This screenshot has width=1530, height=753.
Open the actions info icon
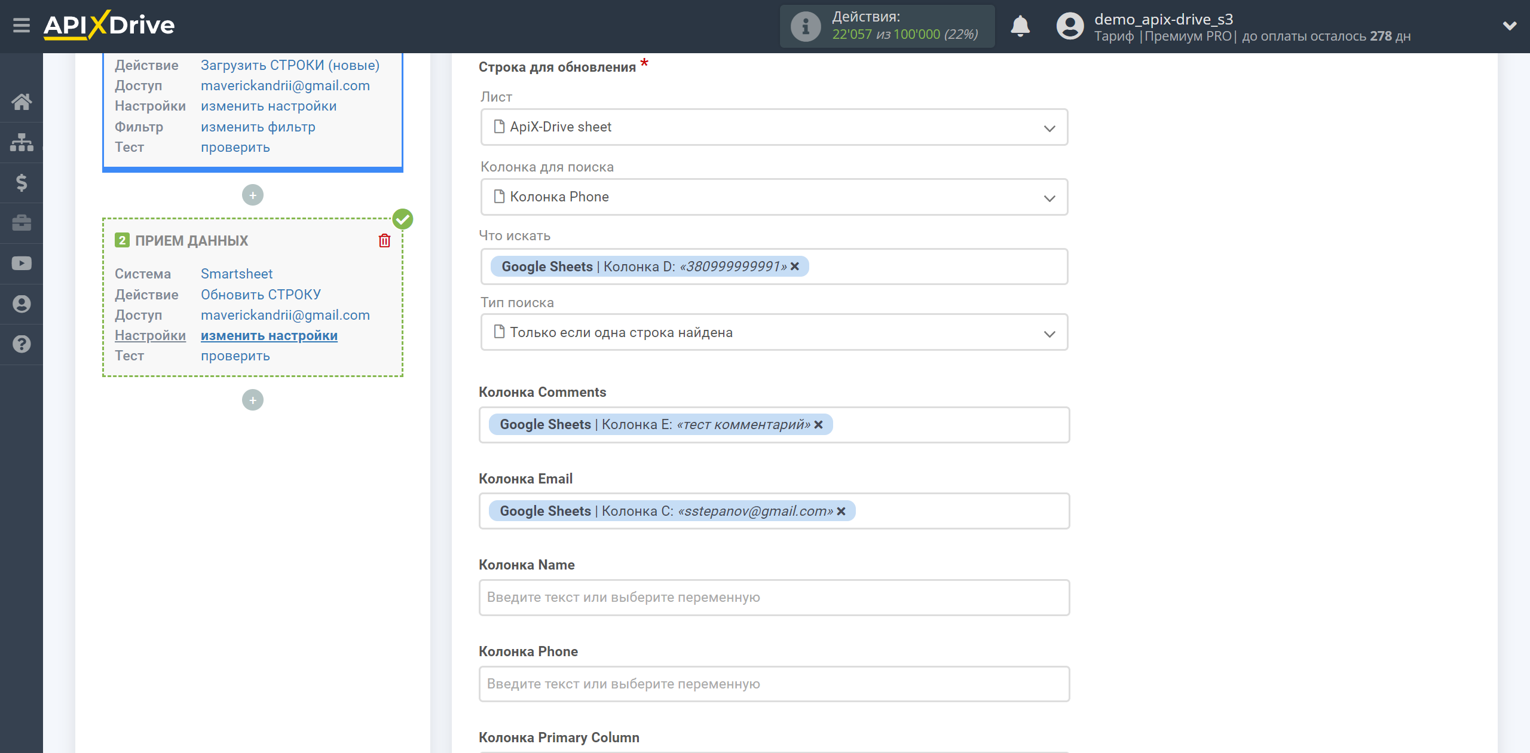(806, 26)
